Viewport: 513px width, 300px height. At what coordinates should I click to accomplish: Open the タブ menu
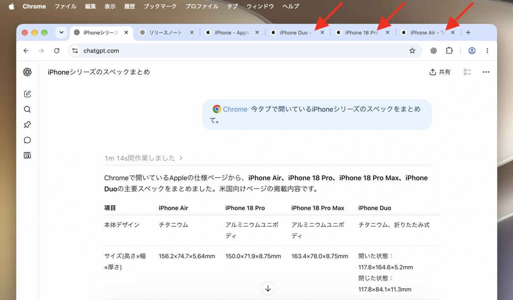232,6
